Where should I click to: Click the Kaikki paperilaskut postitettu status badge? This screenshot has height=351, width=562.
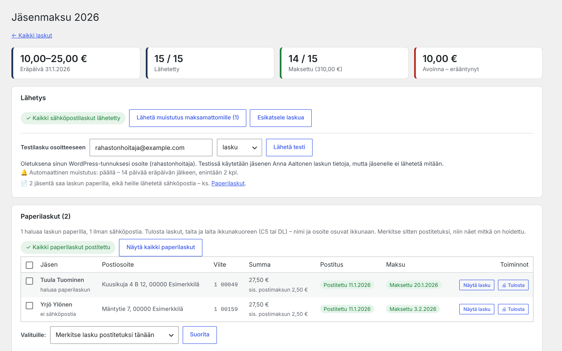[68, 247]
